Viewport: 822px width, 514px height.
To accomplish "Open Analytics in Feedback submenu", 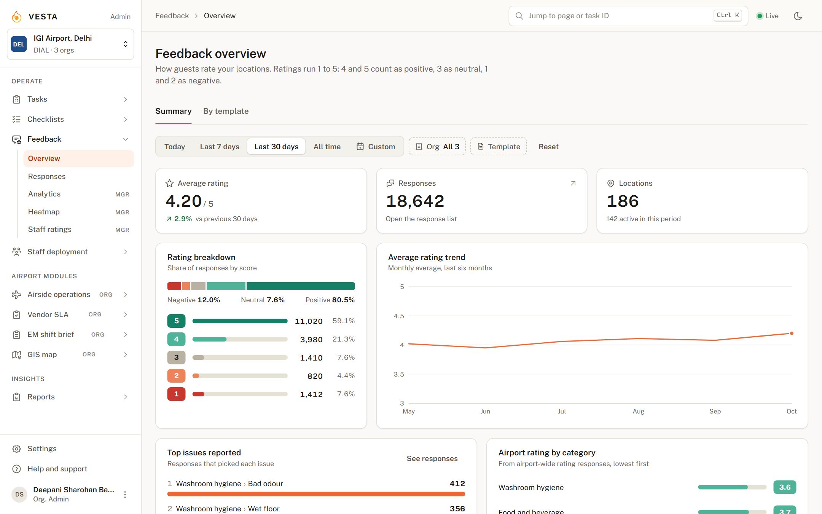I will click(x=79, y=194).
